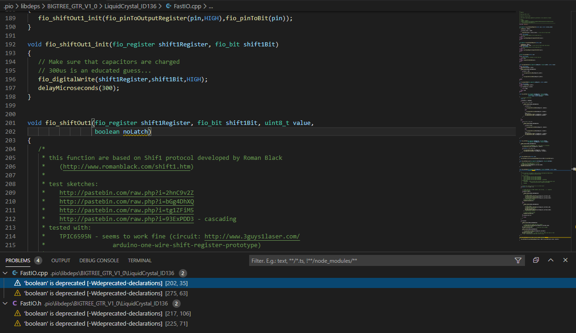Open the pastebin link ending 93ExPDD3
Screen dimensions: 576x333
pyautogui.click(x=126, y=219)
